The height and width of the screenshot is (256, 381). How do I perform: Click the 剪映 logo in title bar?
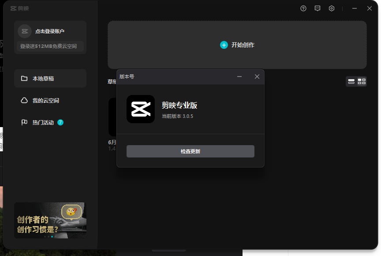(x=19, y=8)
